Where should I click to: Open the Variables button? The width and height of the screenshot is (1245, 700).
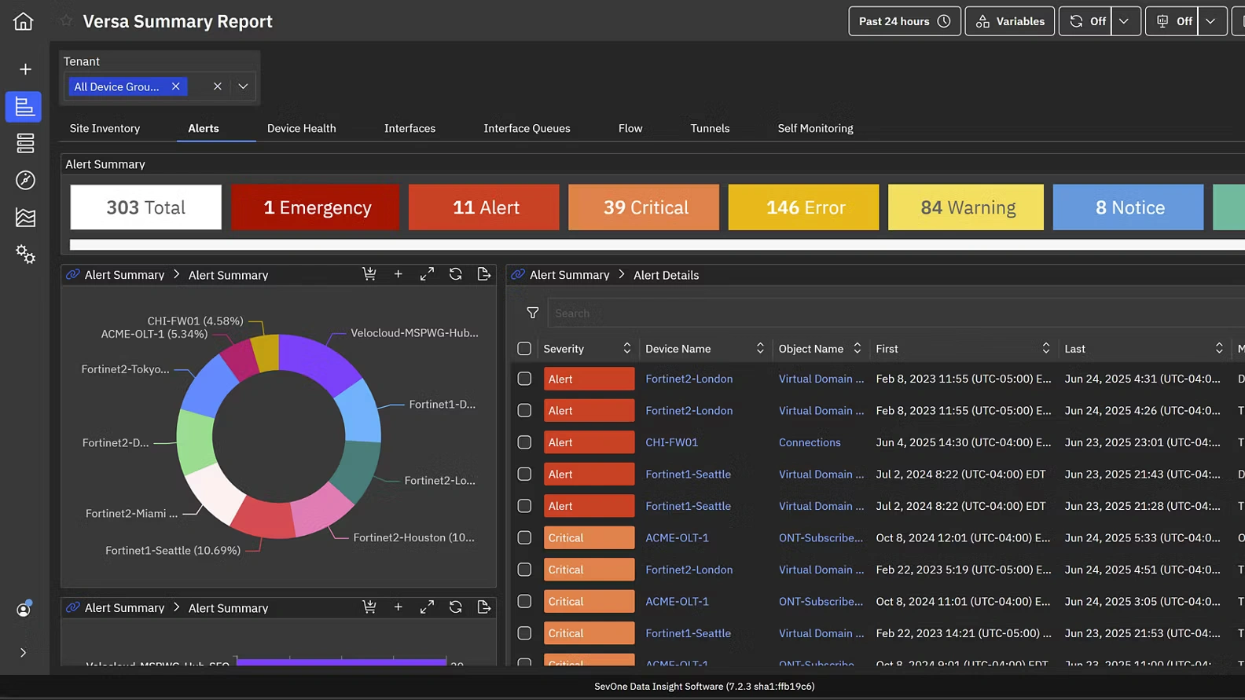click(x=1009, y=21)
